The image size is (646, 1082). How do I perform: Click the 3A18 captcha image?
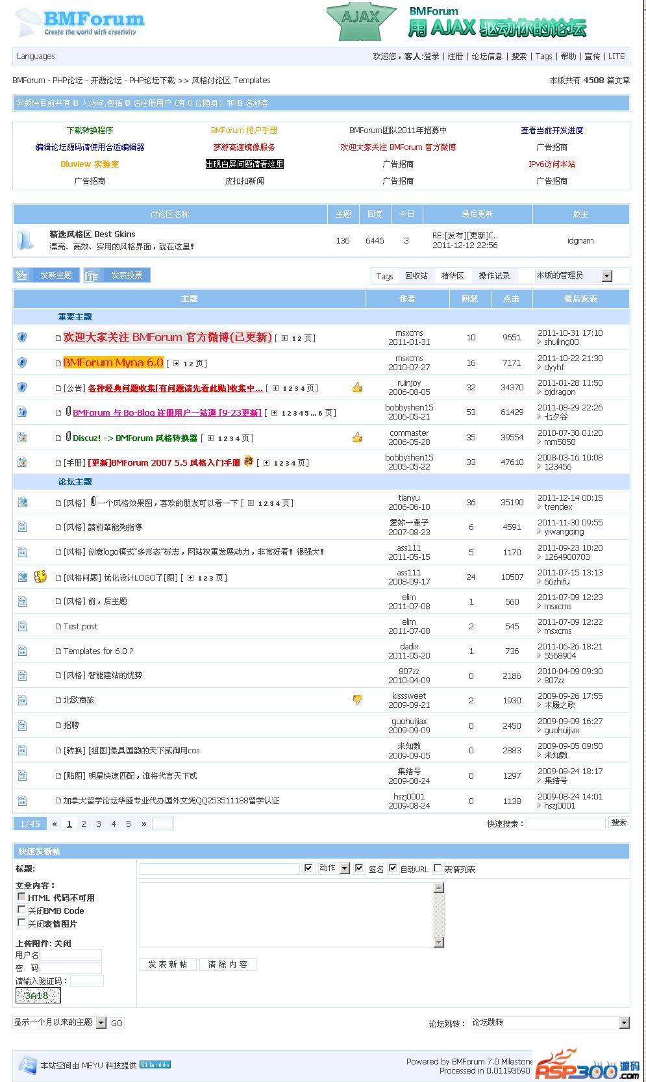[38, 996]
